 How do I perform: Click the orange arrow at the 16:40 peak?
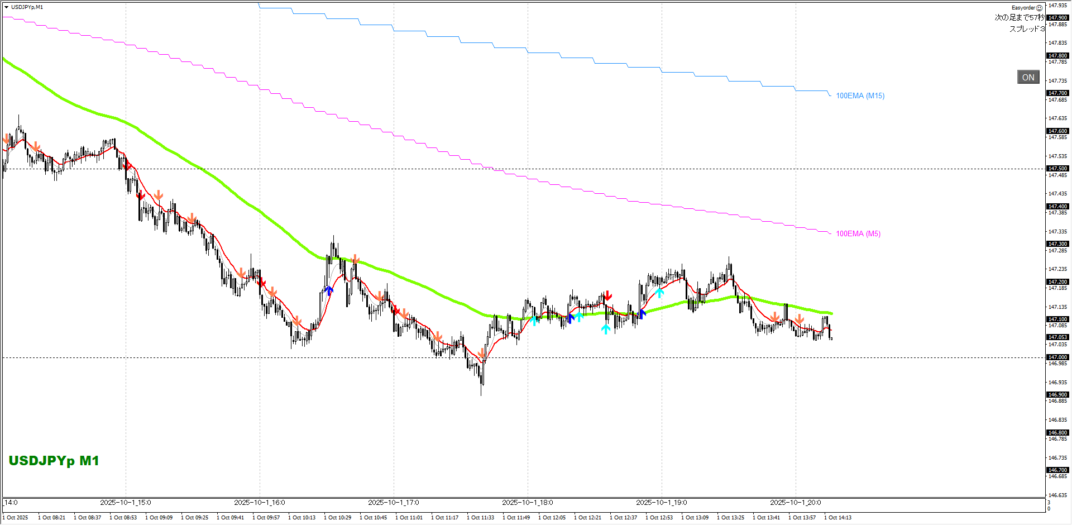(355, 259)
